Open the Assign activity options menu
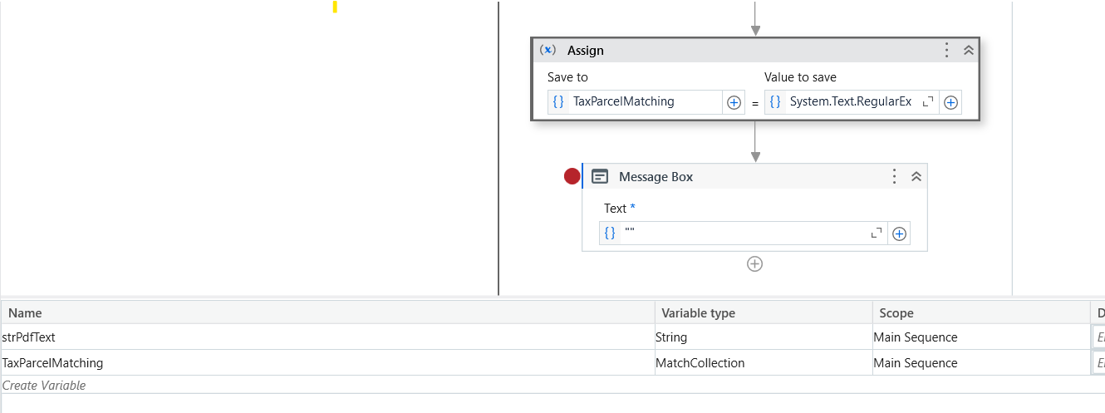Screen dimensions: 1105x413 (x=946, y=51)
